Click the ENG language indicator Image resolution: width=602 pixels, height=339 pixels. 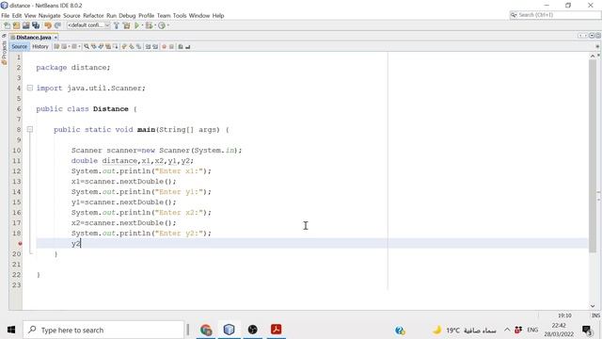click(532, 330)
